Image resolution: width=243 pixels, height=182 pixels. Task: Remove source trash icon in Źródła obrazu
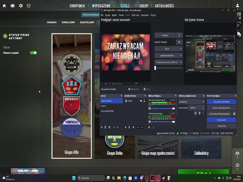[129, 127]
